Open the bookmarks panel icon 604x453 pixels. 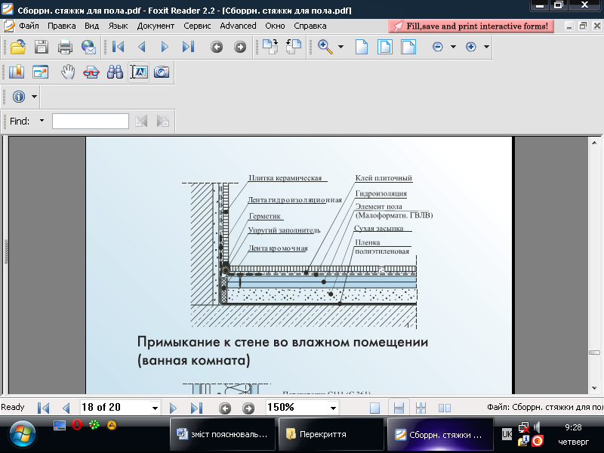17,72
